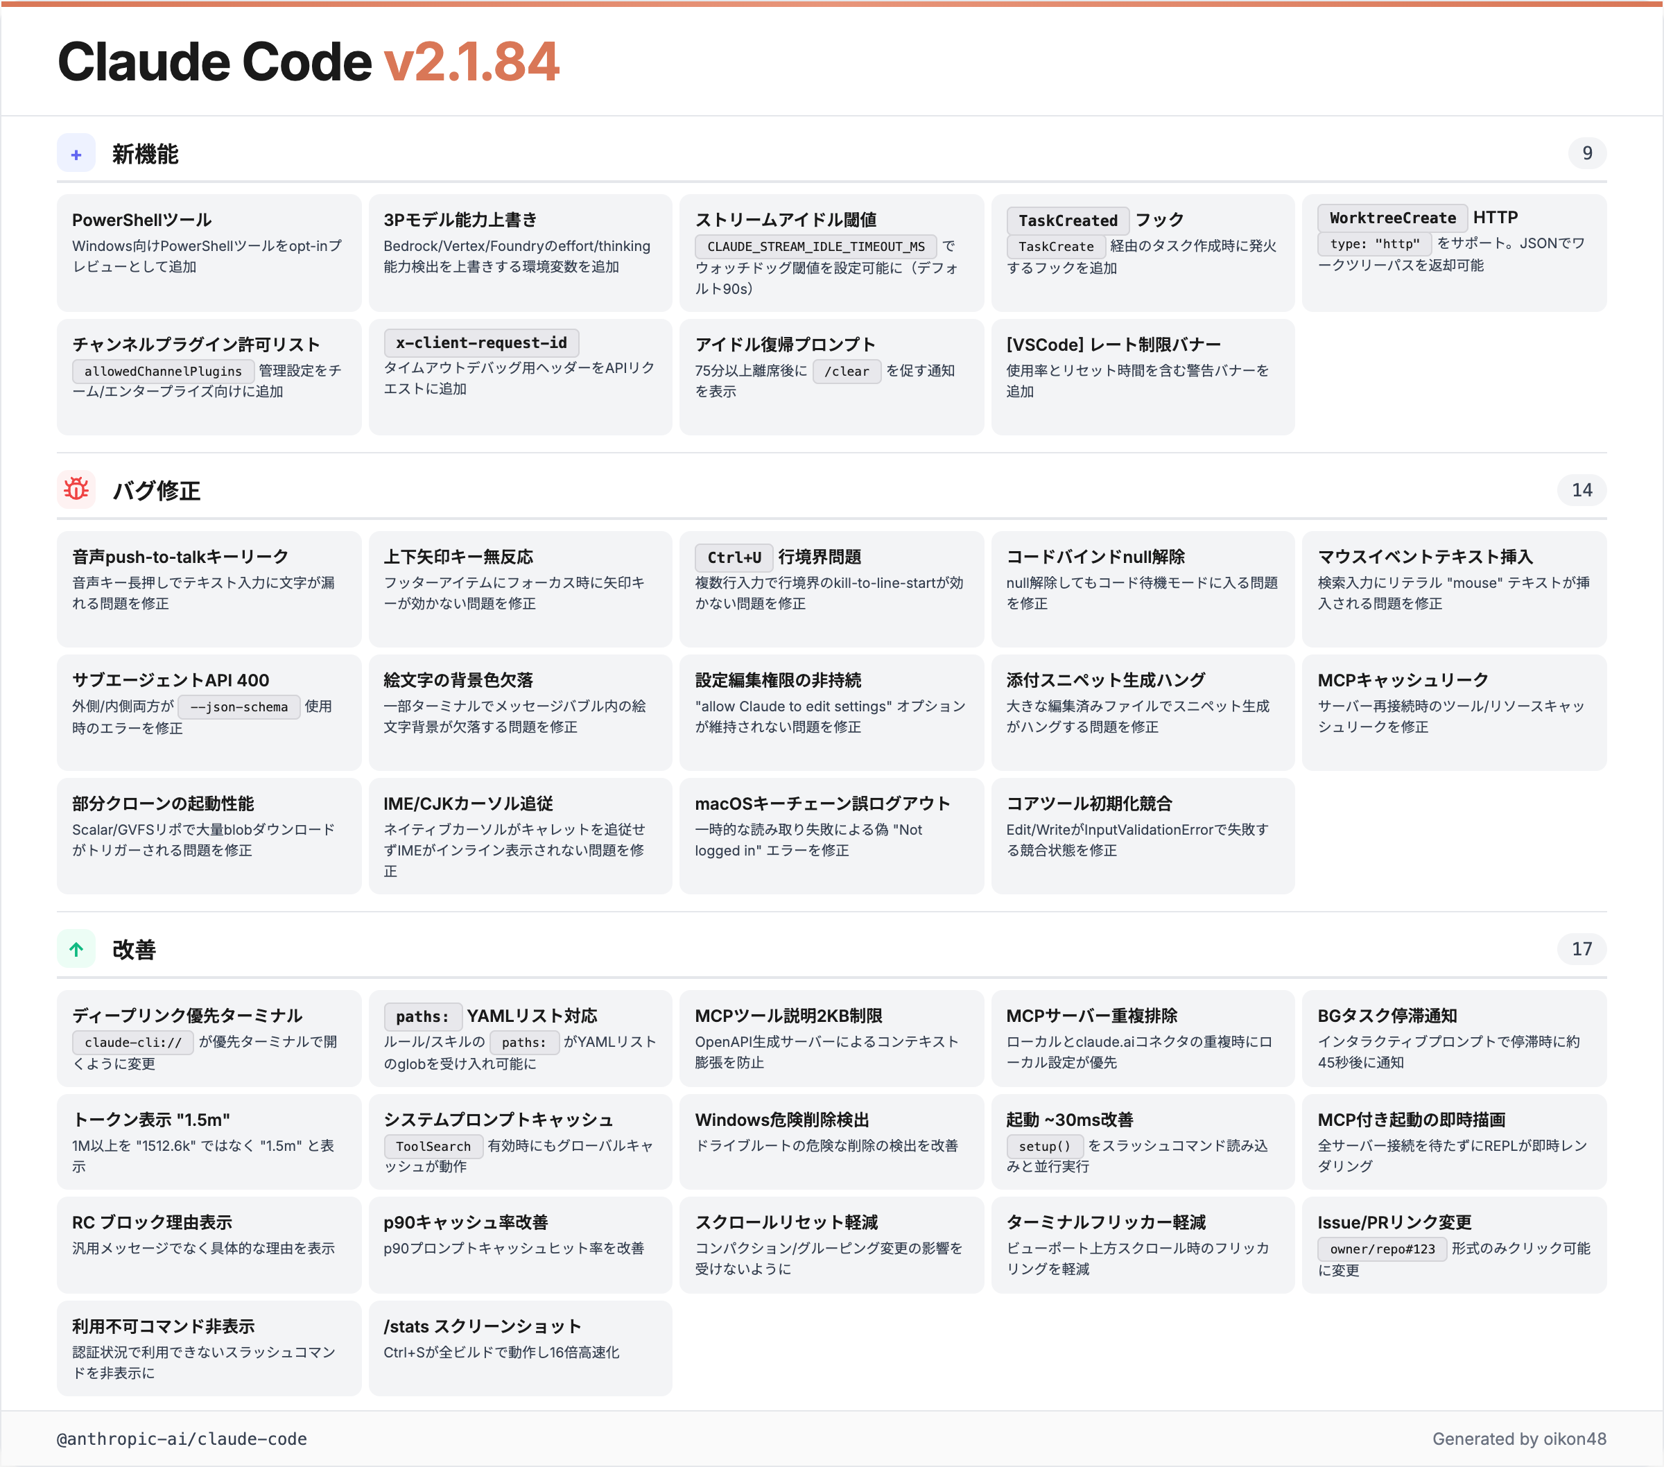1664x1467 pixels.
Task: Select the 改善 section heading
Action: [x=135, y=950]
